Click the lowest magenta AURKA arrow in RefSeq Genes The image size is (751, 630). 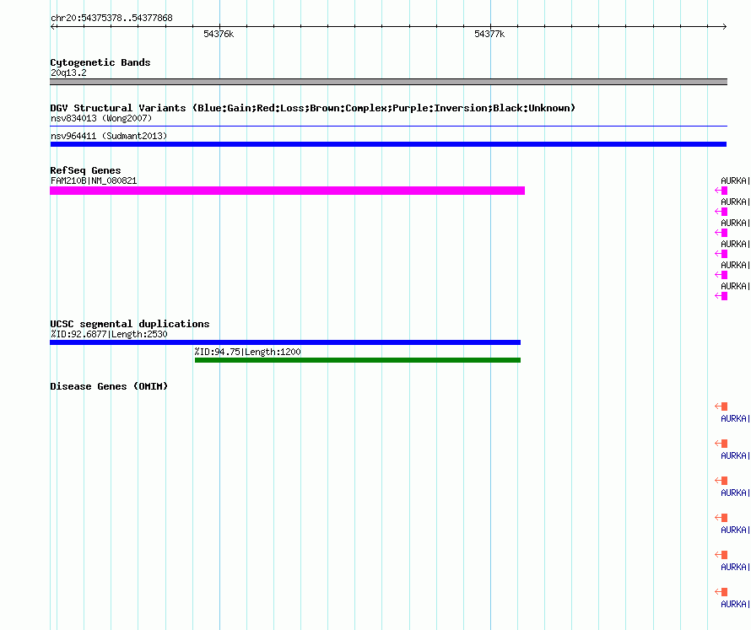[721, 296]
